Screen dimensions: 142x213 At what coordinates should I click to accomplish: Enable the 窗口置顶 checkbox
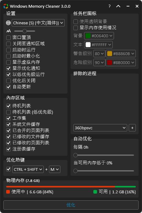coord(8,38)
